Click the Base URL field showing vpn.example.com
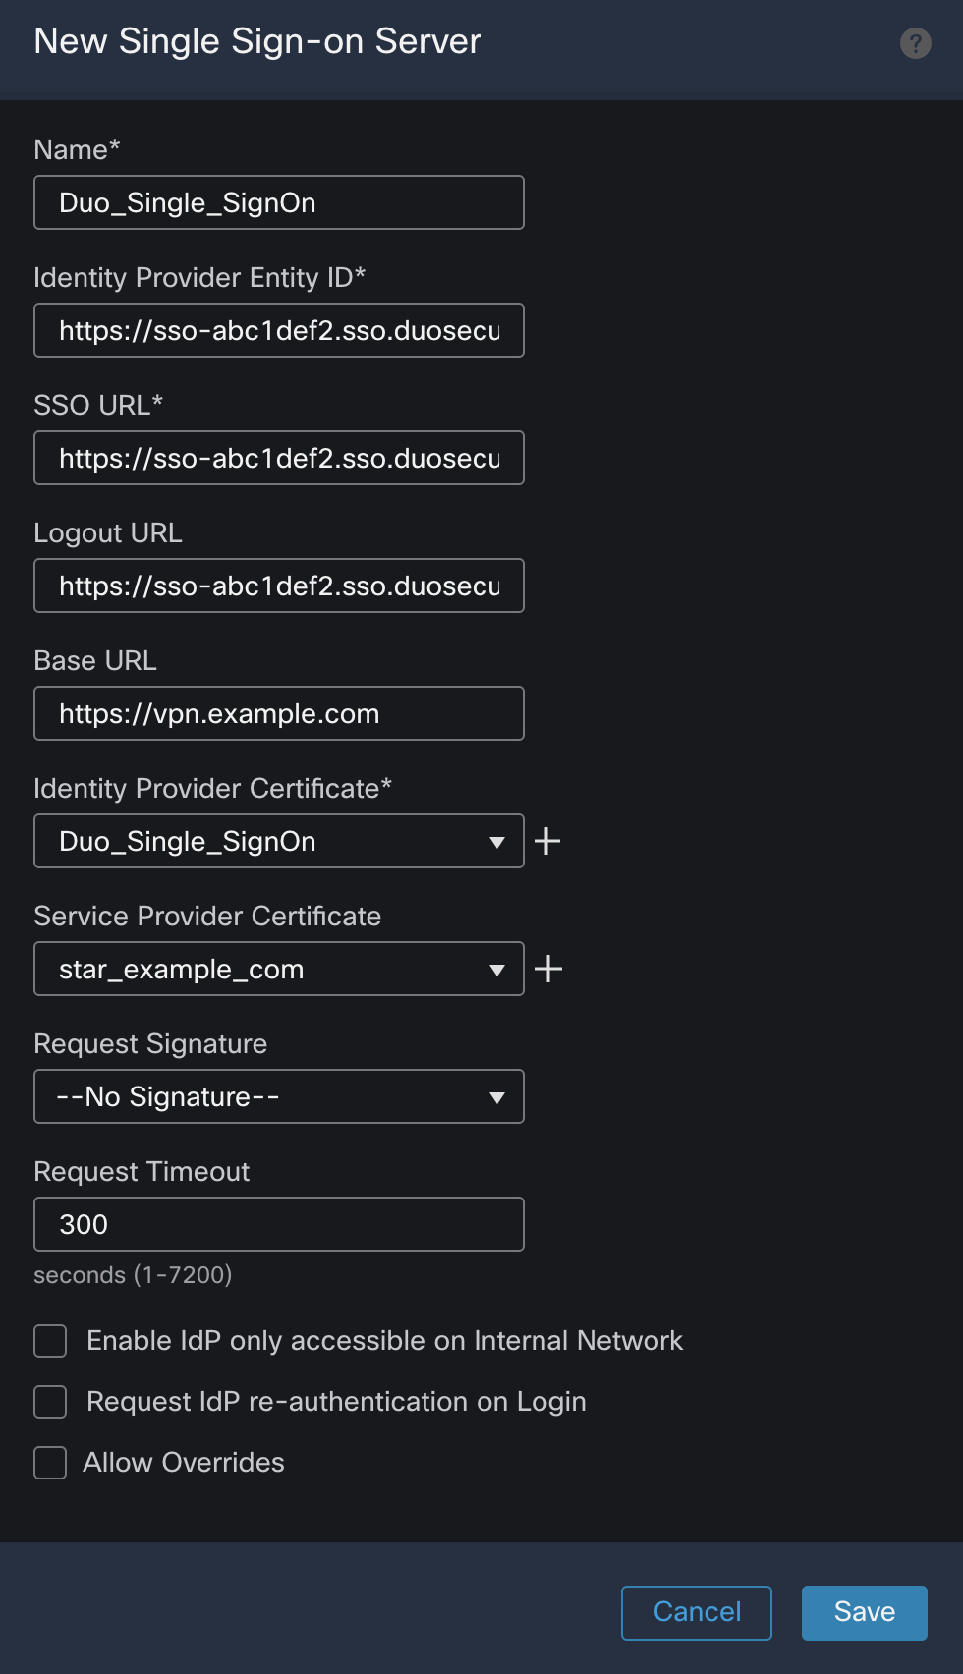 tap(278, 713)
